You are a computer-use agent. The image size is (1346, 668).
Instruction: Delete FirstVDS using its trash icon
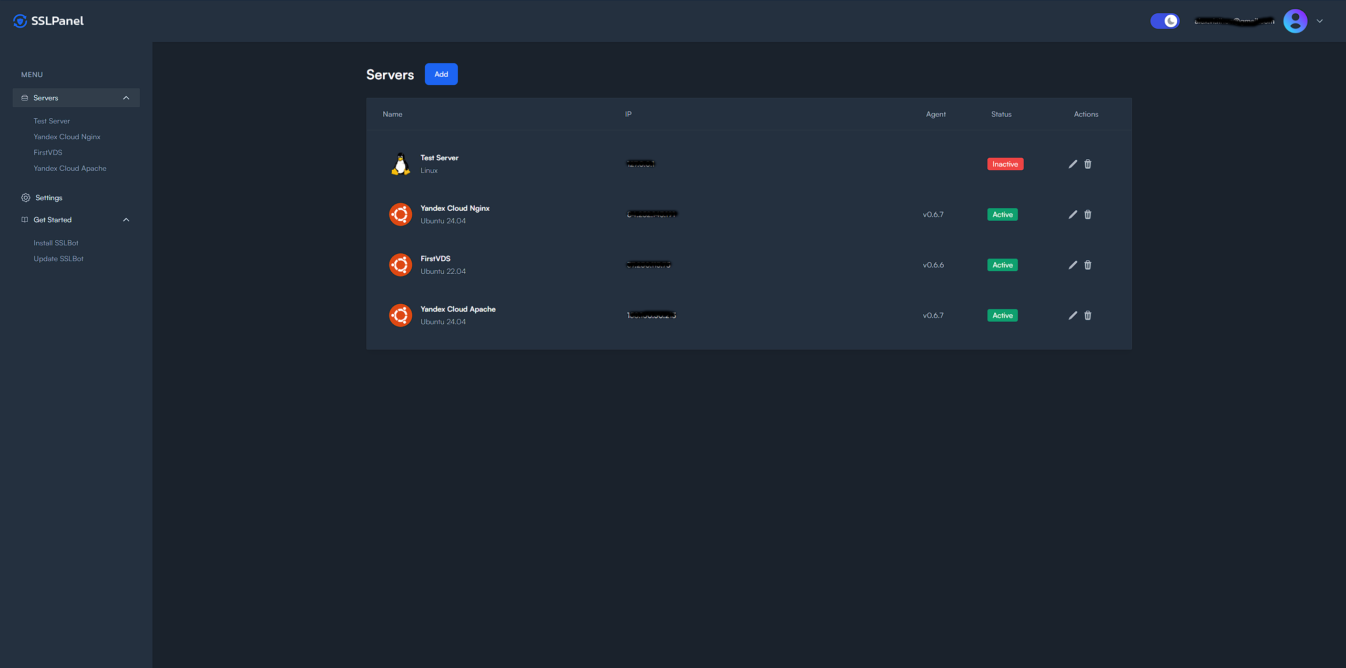tap(1087, 265)
